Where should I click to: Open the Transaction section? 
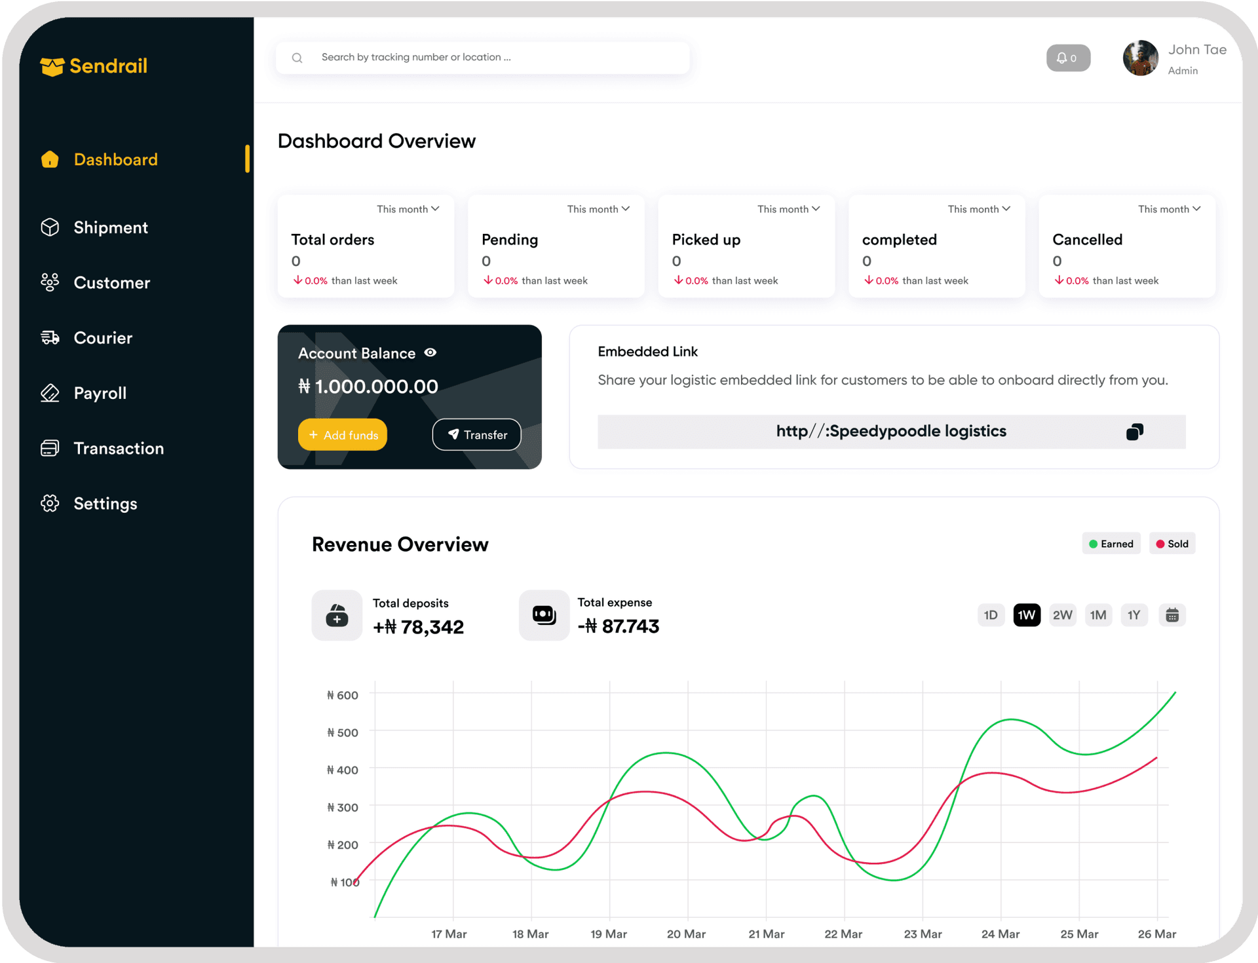(119, 448)
